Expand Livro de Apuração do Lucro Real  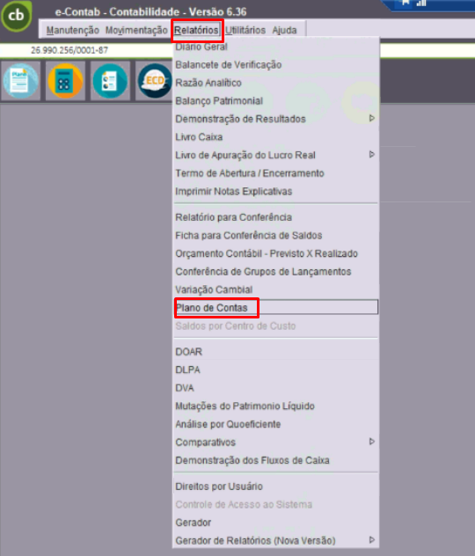coord(276,156)
